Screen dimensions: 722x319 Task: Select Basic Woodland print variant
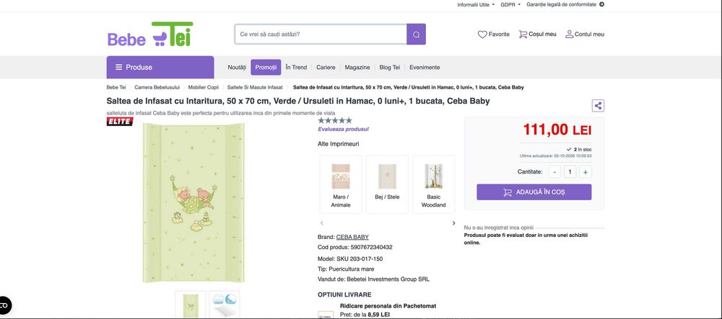[x=433, y=184]
